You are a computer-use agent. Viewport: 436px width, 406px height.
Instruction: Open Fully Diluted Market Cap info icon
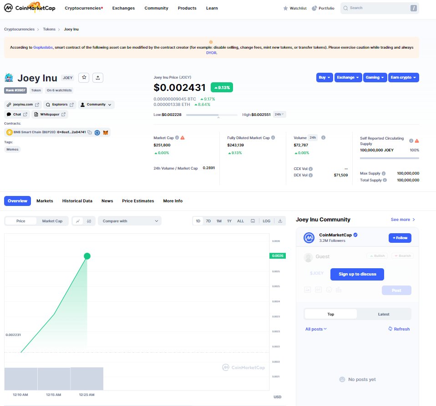[x=273, y=137]
